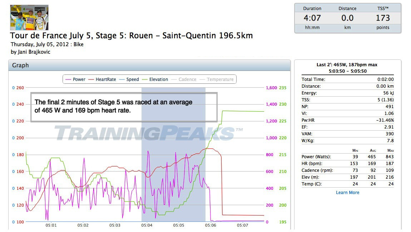Click the 05:06 time axis label
The width and height of the screenshot is (411, 232).
click(x=211, y=226)
